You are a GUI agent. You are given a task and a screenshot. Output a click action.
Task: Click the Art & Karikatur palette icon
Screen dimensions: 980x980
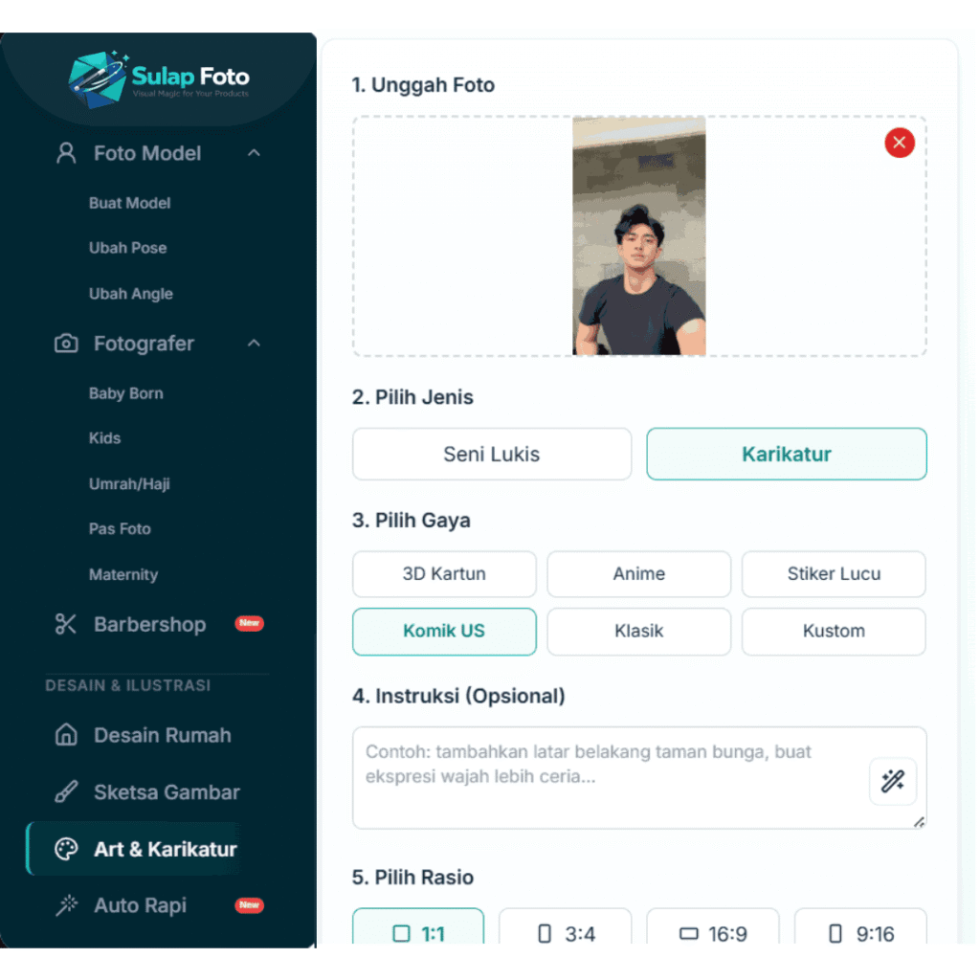tap(66, 849)
